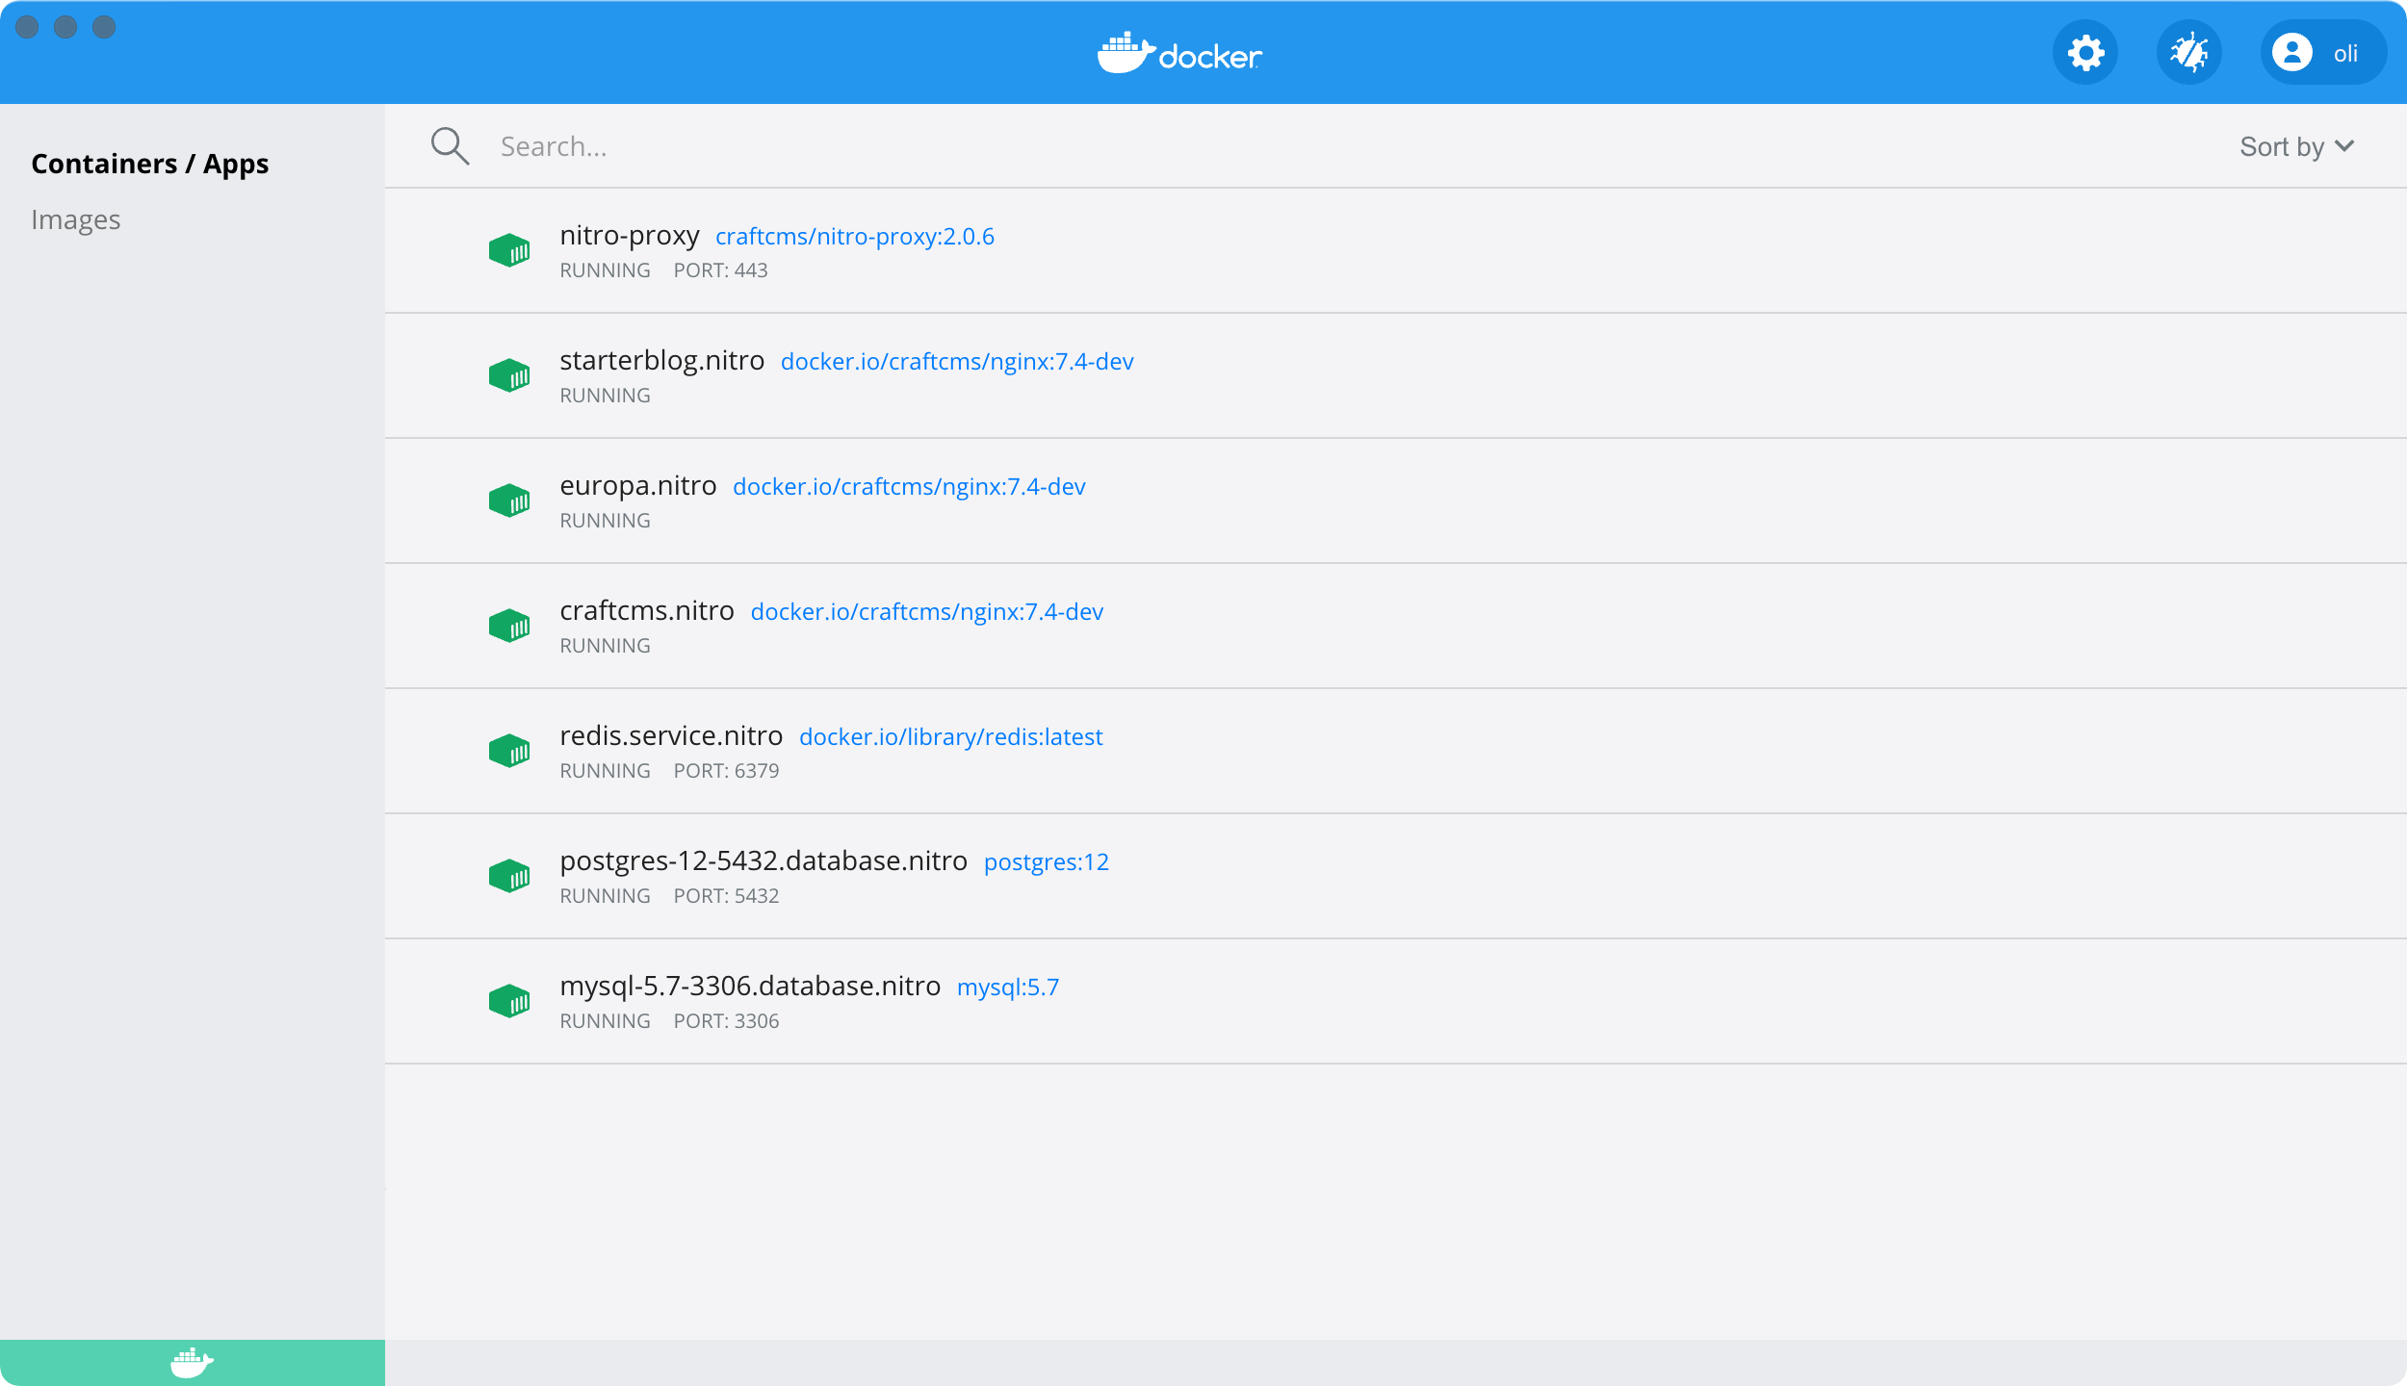Viewport: 2407px width, 1386px height.
Task: Click the search magnifier icon
Action: (x=450, y=146)
